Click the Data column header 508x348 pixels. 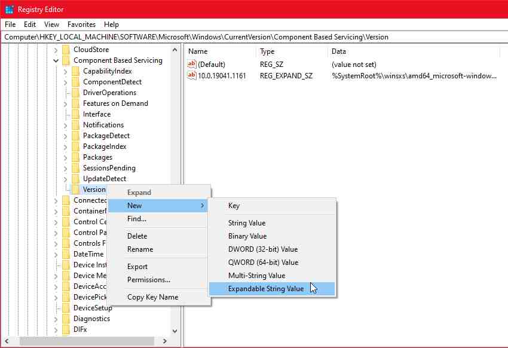(x=414, y=51)
